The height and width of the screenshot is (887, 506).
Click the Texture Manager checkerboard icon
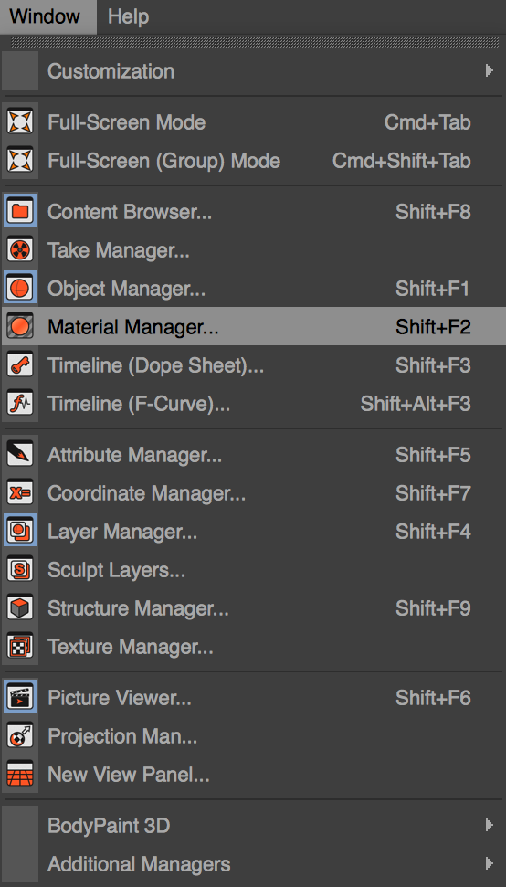point(20,646)
